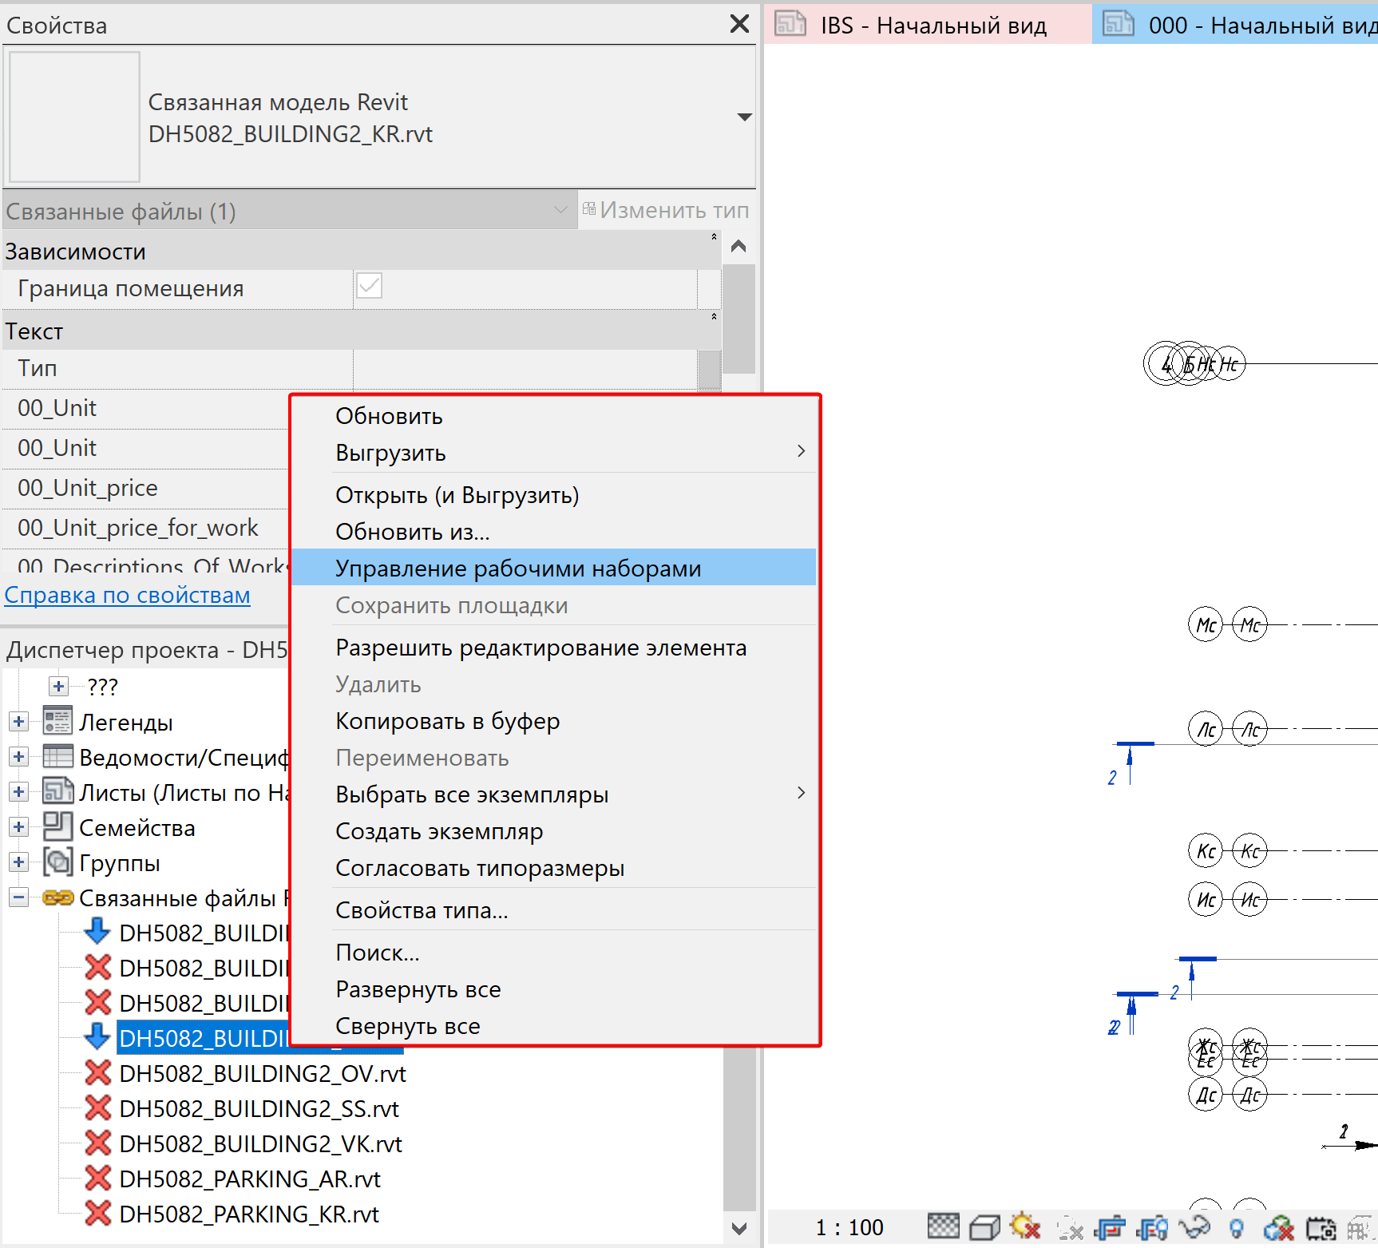
Task: Choose Развернуть все
Action: (554, 989)
